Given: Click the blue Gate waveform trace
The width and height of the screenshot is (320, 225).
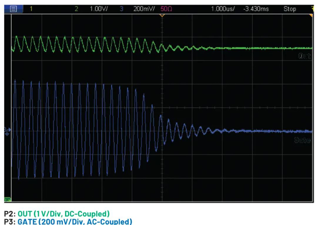Looking at the screenshot, I should pyautogui.click(x=252, y=131).
